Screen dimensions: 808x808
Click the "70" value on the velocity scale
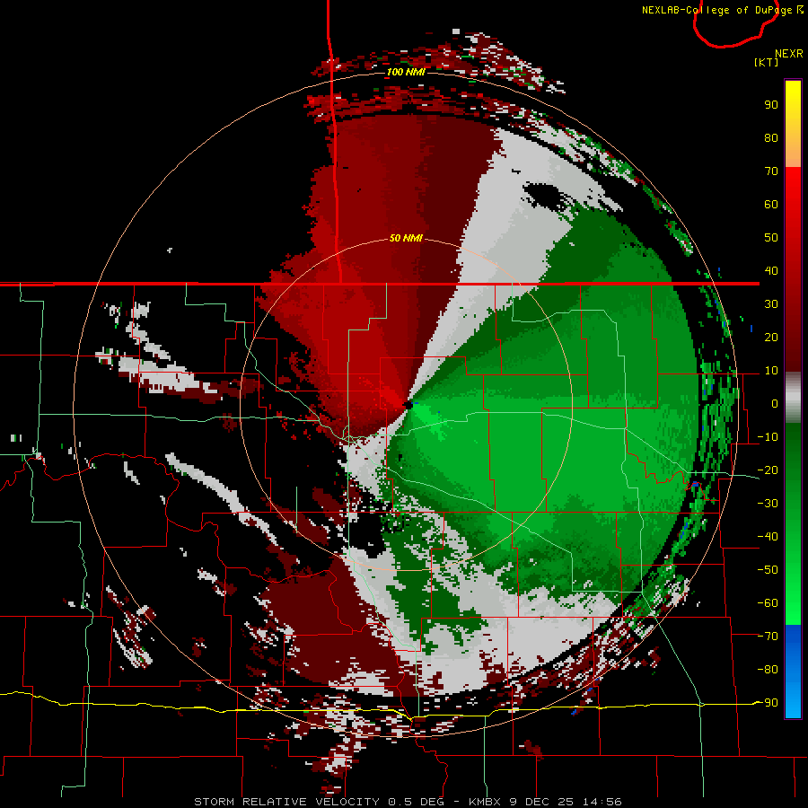pos(771,171)
